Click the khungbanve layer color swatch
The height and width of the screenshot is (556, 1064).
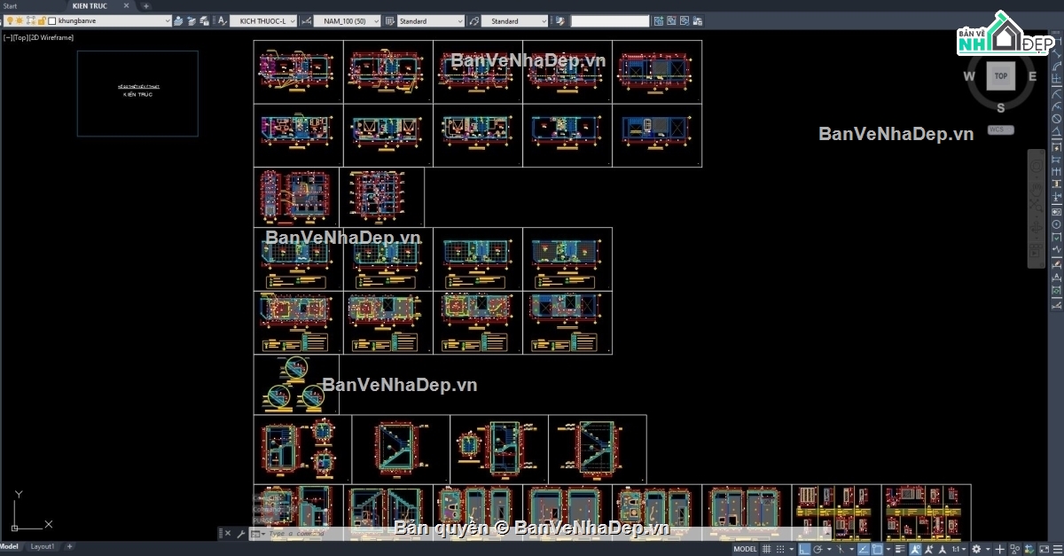coord(52,21)
